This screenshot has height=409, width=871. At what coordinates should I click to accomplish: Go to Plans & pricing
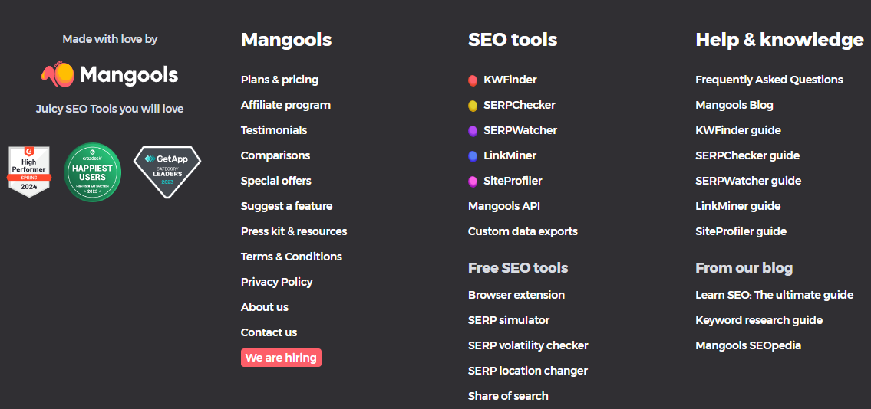pos(279,80)
